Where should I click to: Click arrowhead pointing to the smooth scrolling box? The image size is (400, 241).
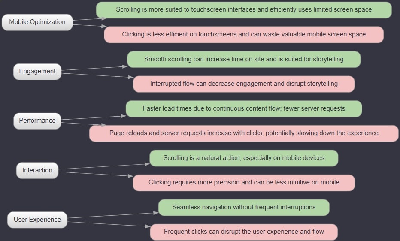click(125, 66)
